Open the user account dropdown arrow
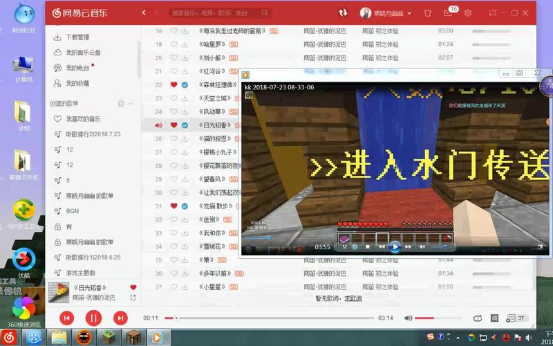The width and height of the screenshot is (553, 346). (409, 13)
